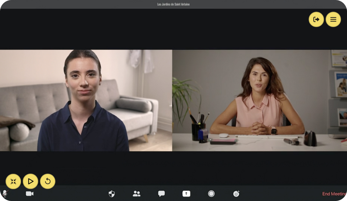Click the yellow exit/leave icon button
347x201 pixels.
click(316, 19)
